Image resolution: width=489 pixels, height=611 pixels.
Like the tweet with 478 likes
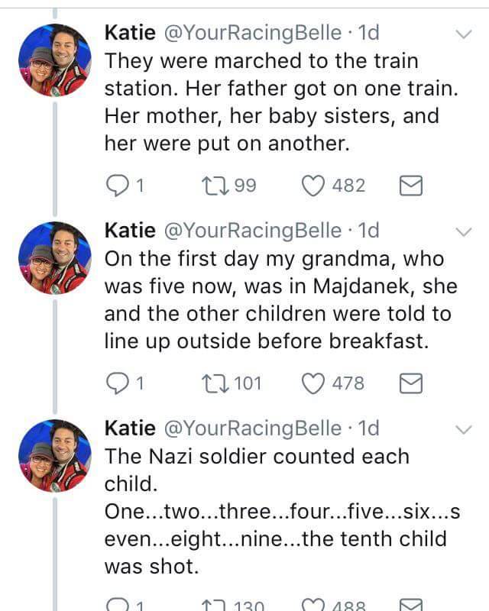[313, 383]
